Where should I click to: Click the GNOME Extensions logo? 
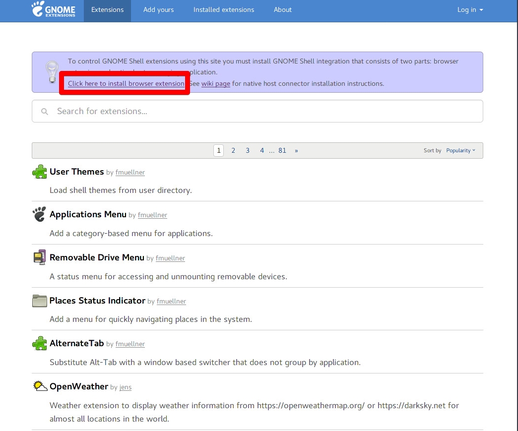click(54, 9)
